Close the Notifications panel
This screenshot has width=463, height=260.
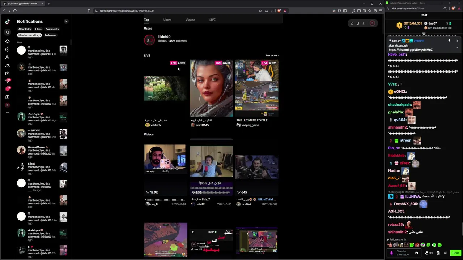tap(66, 21)
